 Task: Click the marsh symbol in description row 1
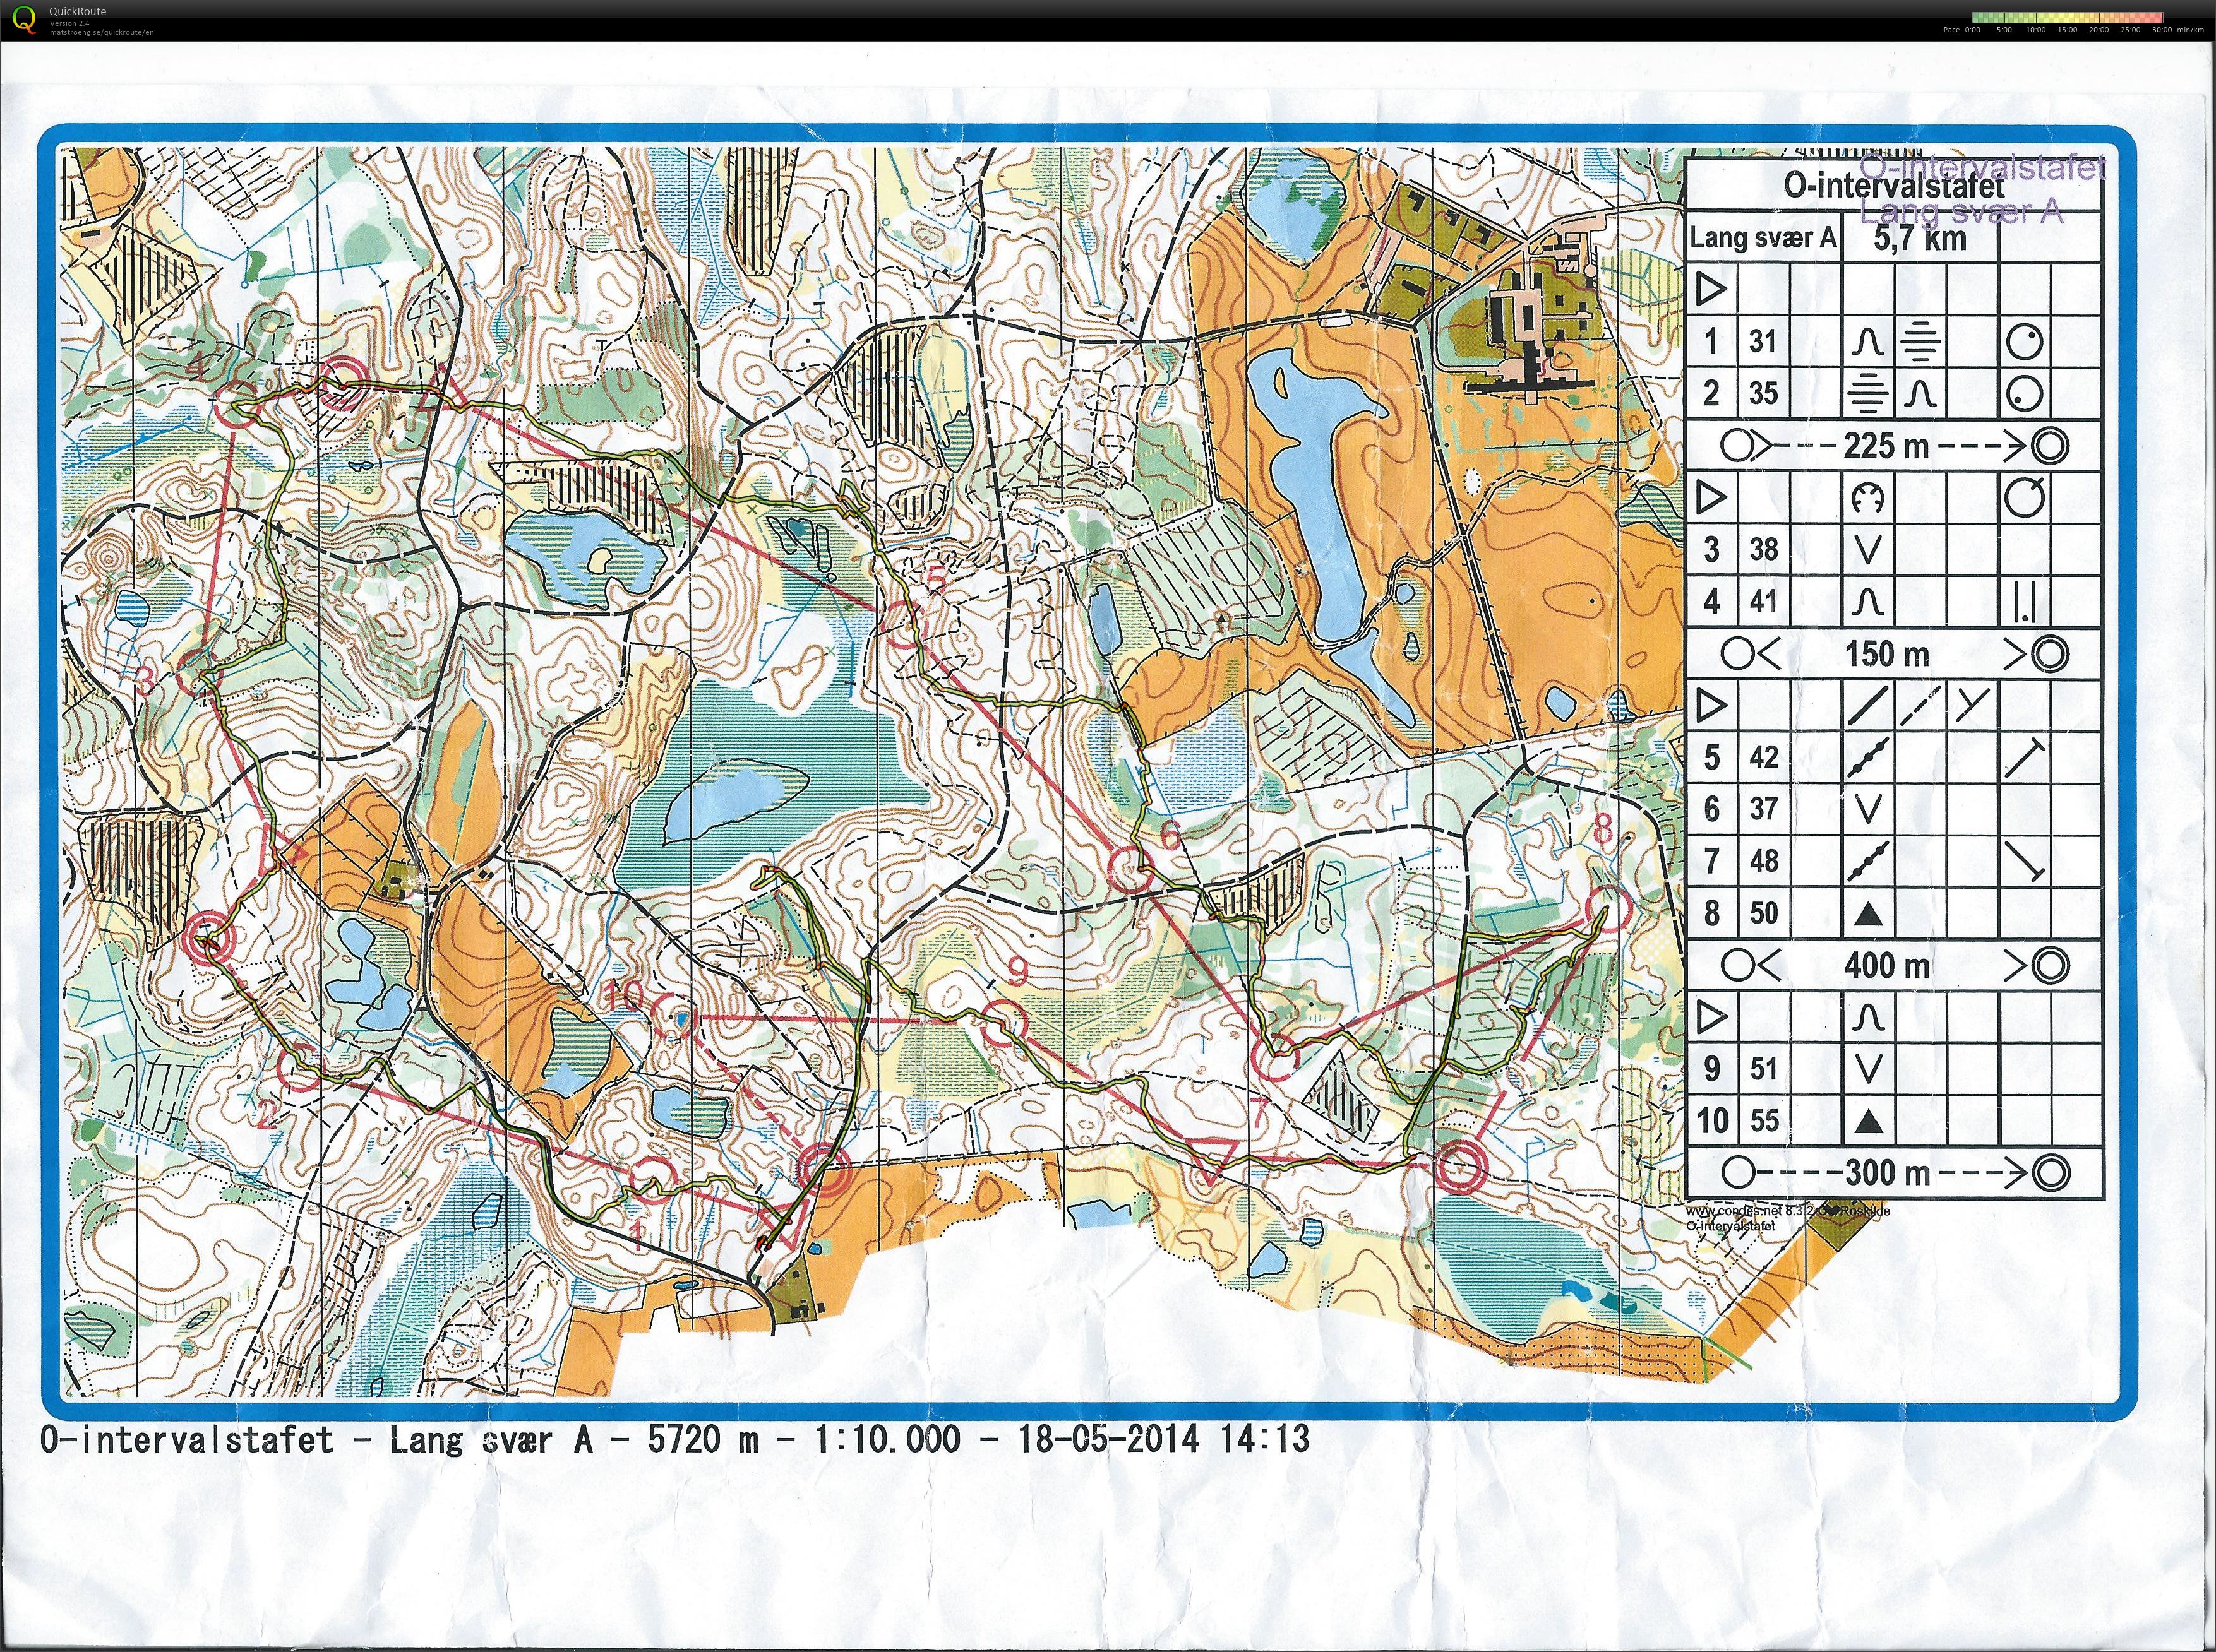[x=1920, y=342]
